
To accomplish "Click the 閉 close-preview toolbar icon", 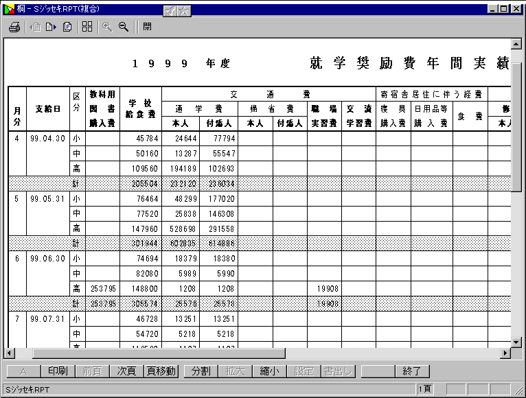I will [148, 27].
